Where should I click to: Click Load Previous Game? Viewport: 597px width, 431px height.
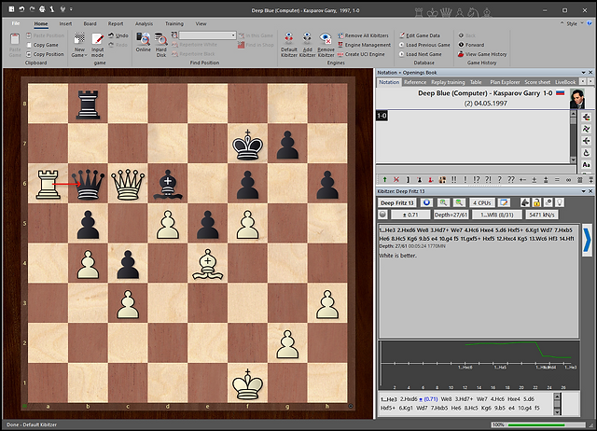pos(424,45)
